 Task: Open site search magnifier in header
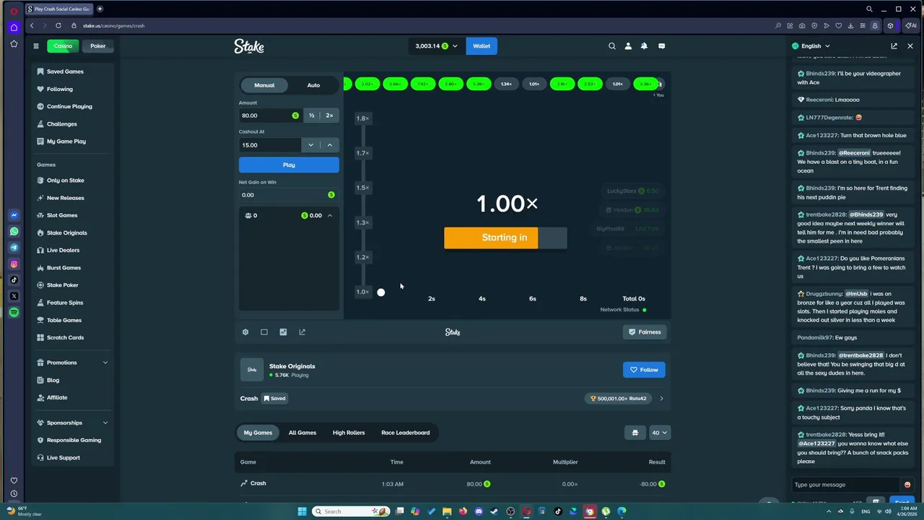click(x=612, y=46)
